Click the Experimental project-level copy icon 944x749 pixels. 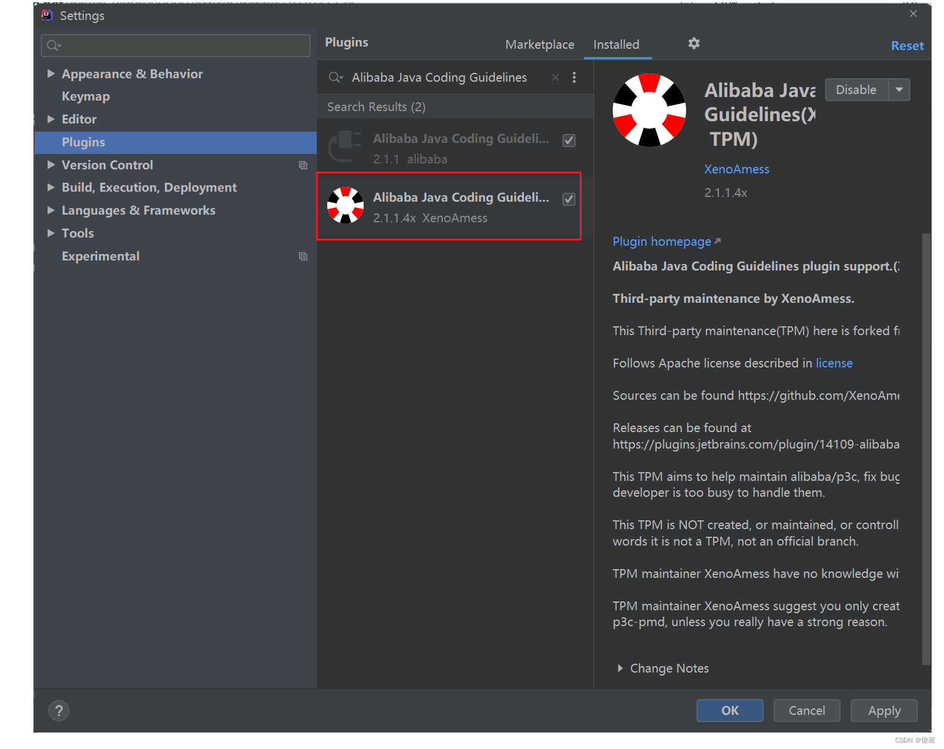point(303,256)
